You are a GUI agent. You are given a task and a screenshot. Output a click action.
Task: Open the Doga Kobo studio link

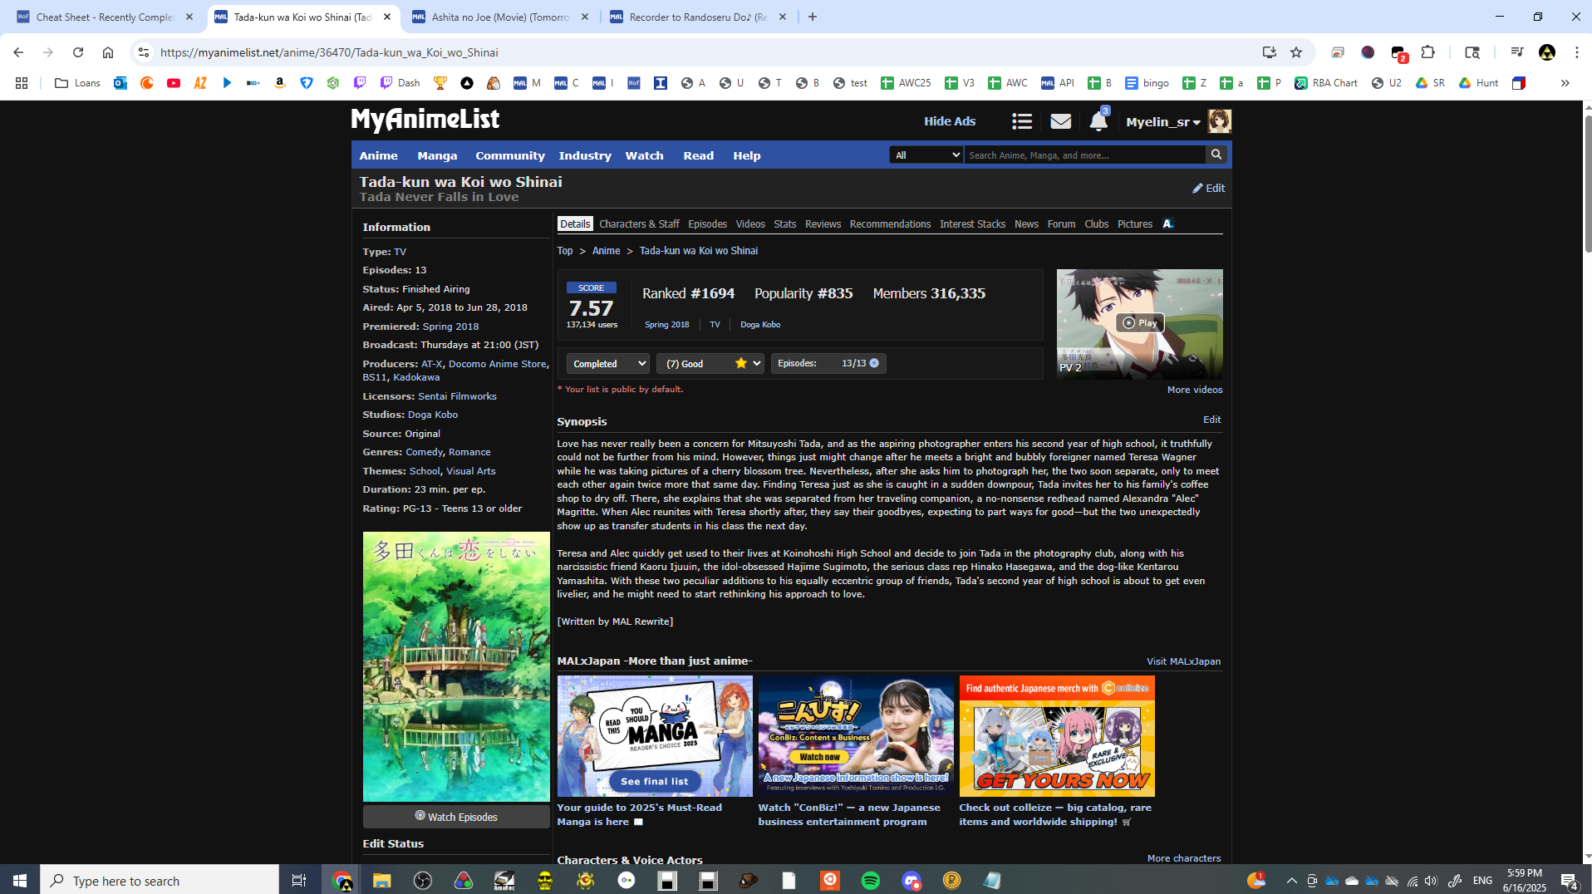click(432, 415)
